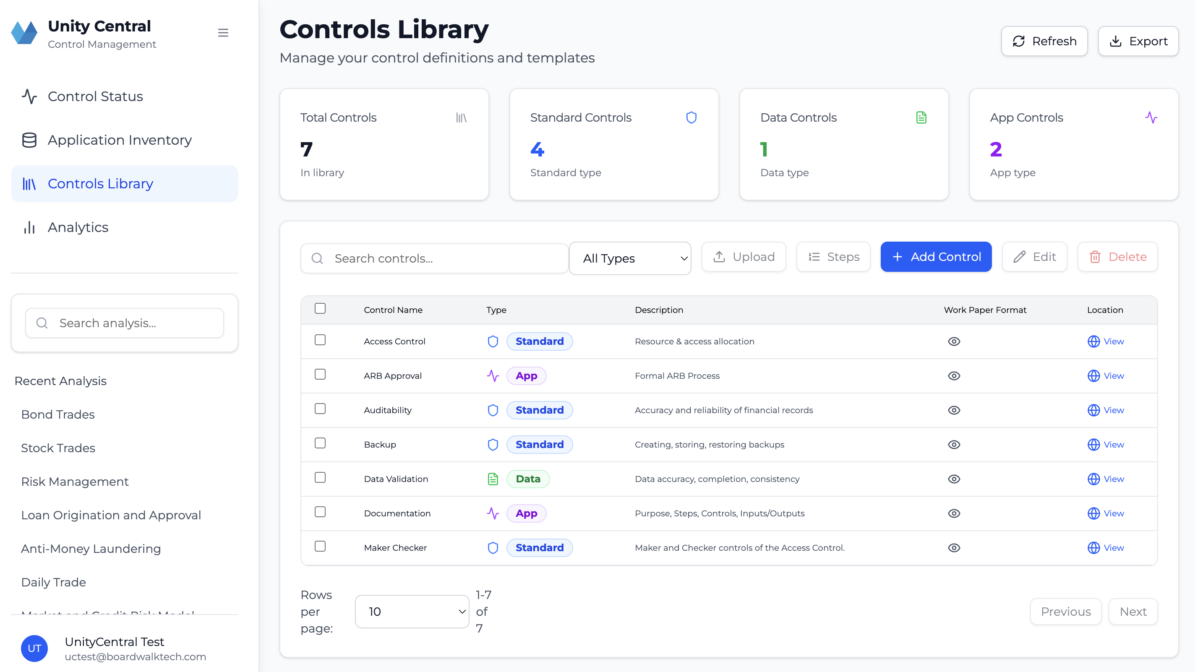Open Control Status in the sidebar
This screenshot has width=1195, height=672.
(95, 96)
